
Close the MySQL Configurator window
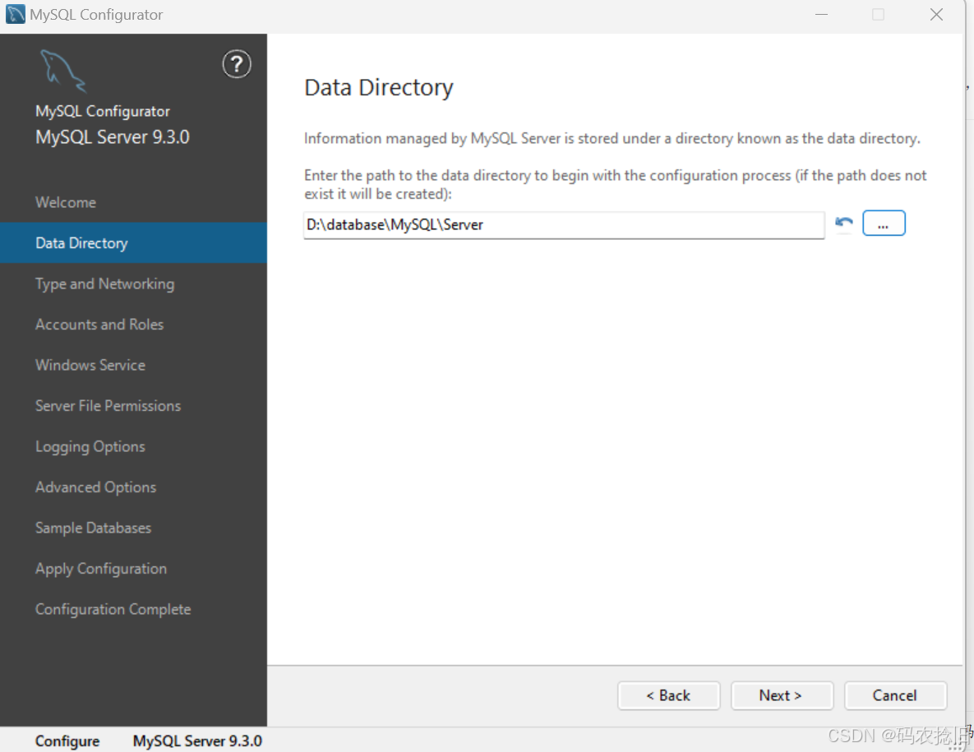click(936, 14)
